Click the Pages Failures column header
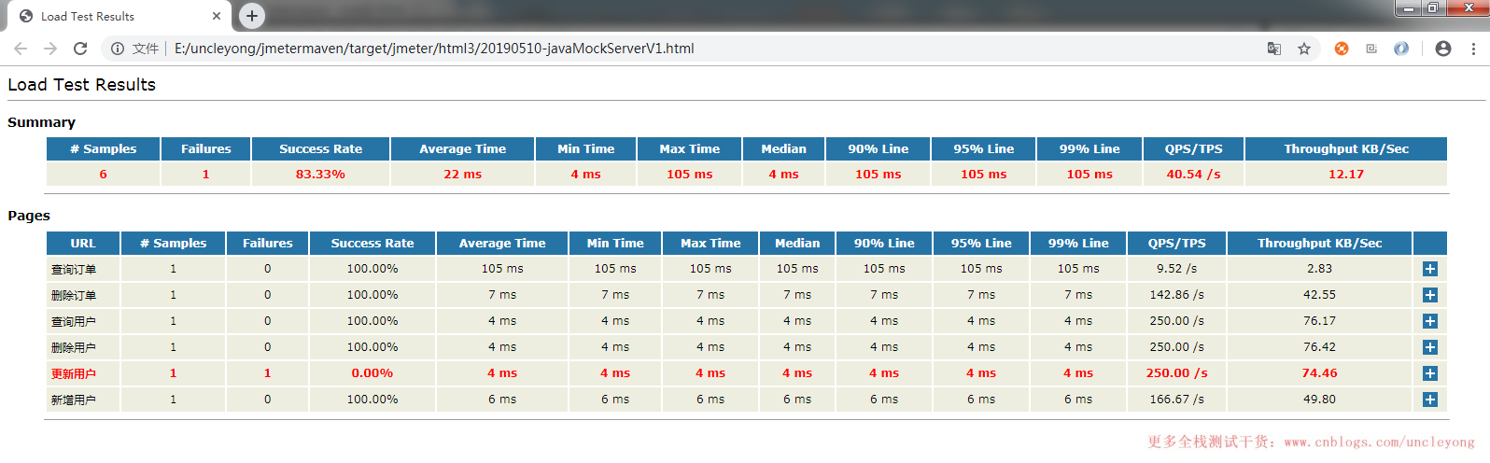The width and height of the screenshot is (1490, 463). (x=268, y=243)
